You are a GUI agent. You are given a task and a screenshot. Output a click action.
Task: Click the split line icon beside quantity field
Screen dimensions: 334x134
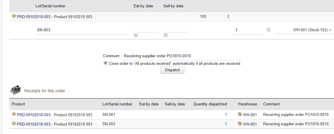click(268, 30)
